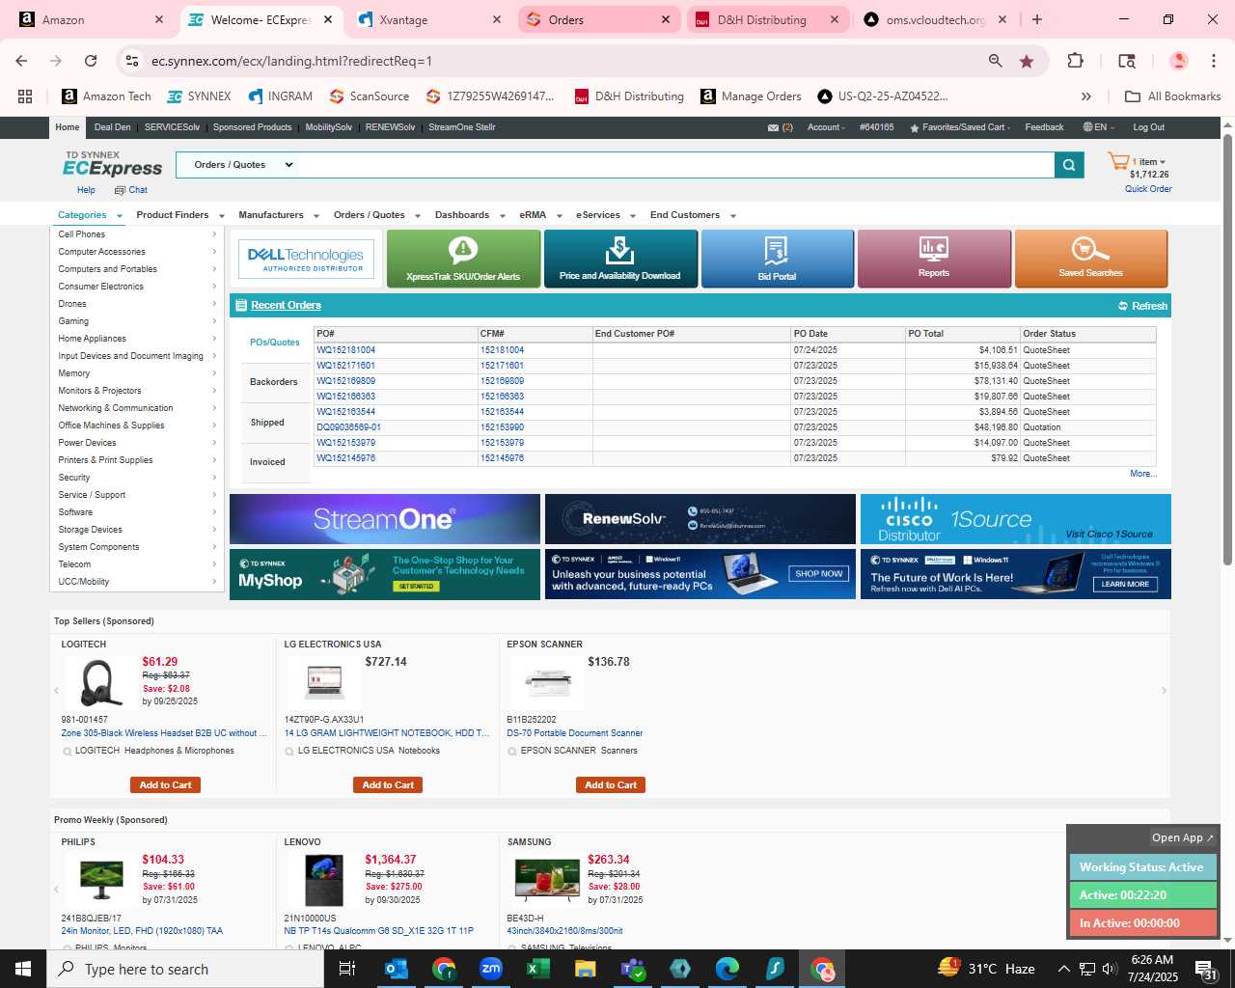Open the Bid Portal tile
The height and width of the screenshot is (988, 1235).
777,259
